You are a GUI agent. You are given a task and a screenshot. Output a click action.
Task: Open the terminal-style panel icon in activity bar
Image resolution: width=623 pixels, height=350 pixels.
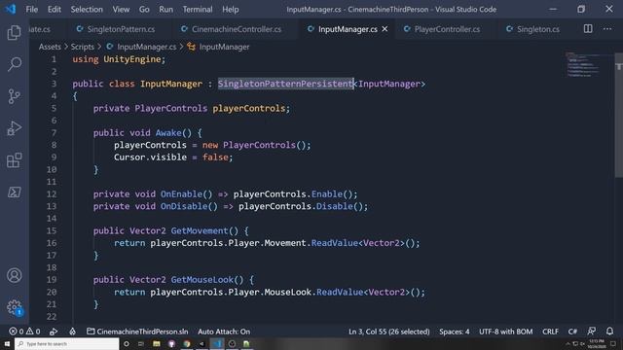pyautogui.click(x=15, y=192)
